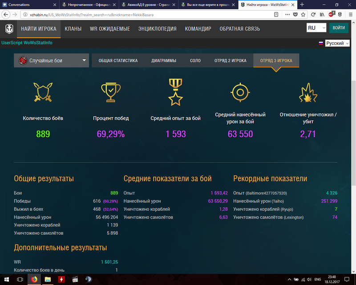Open the ЭНЦИКЛОПЕДИЯ menu item
Image resolution: width=356 pixels, height=285 pixels.
click(158, 29)
